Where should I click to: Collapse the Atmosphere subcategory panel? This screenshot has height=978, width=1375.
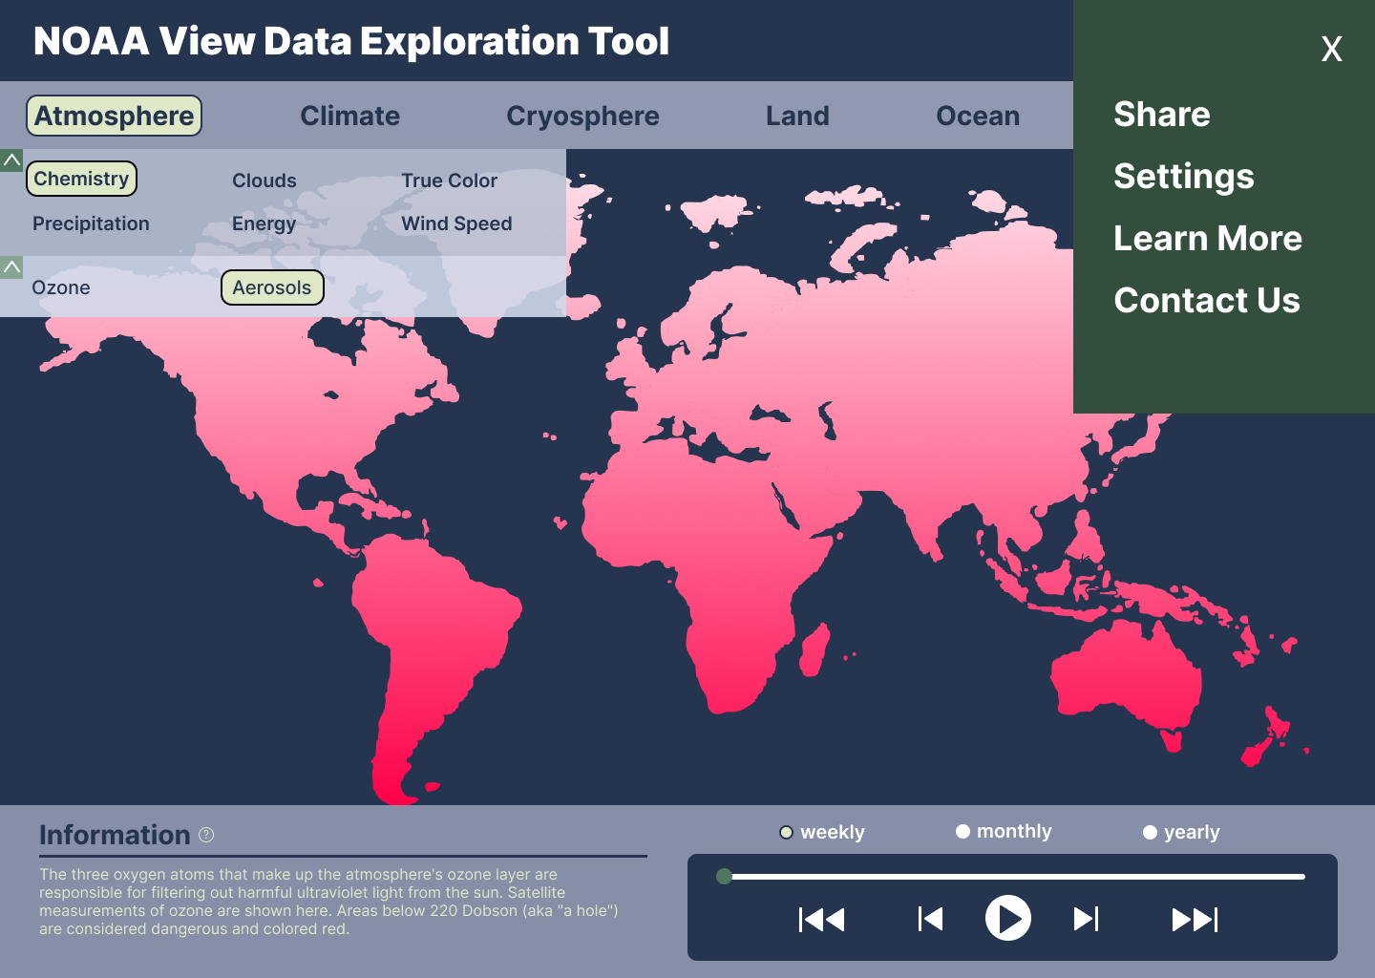pos(11,160)
